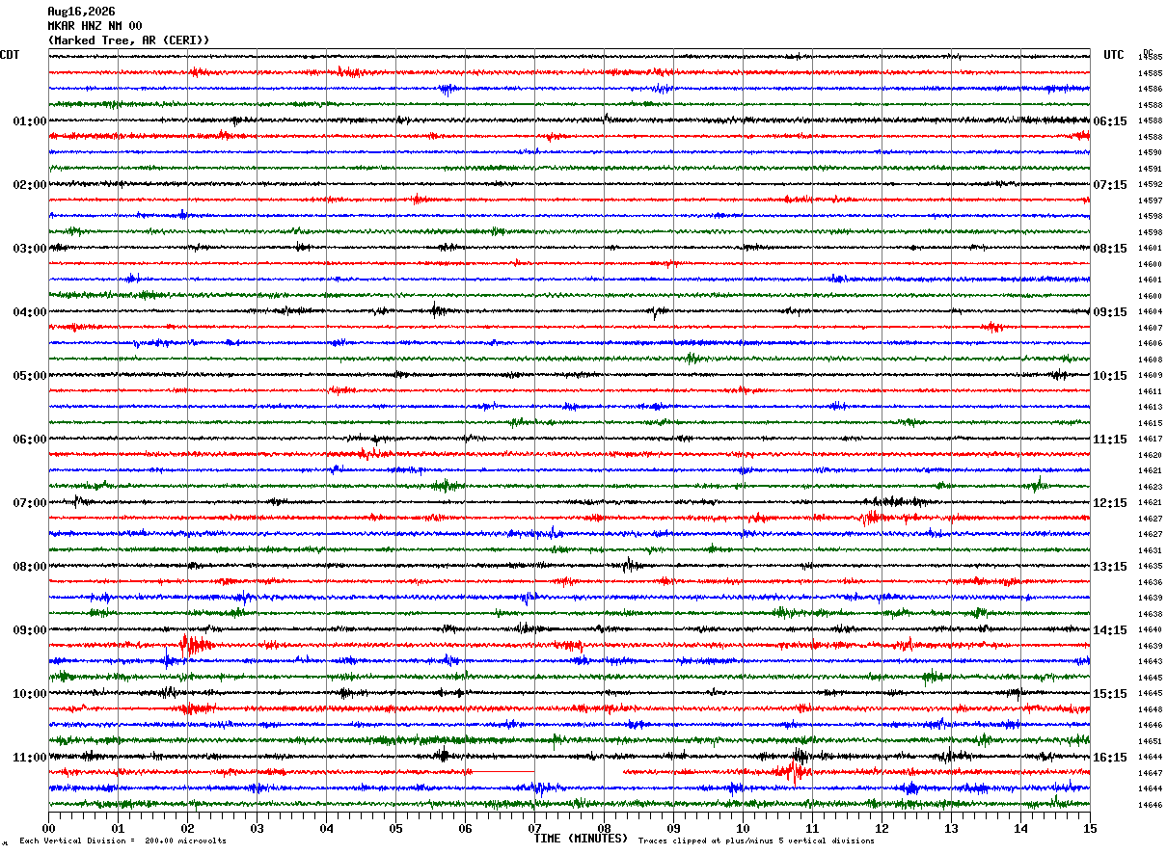Click the DC offset value '14640'
The image size is (1167, 854).
[x=1150, y=629]
